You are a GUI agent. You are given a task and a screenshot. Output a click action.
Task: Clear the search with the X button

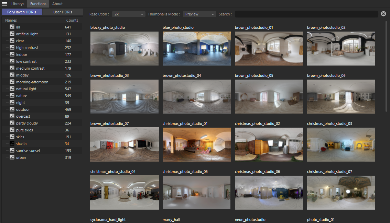pos(383,14)
